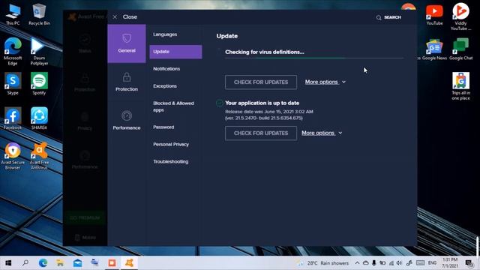Viewport: 480px width, 270px height.
Task: Open Facebook desktop shortcut
Action: coord(13,118)
